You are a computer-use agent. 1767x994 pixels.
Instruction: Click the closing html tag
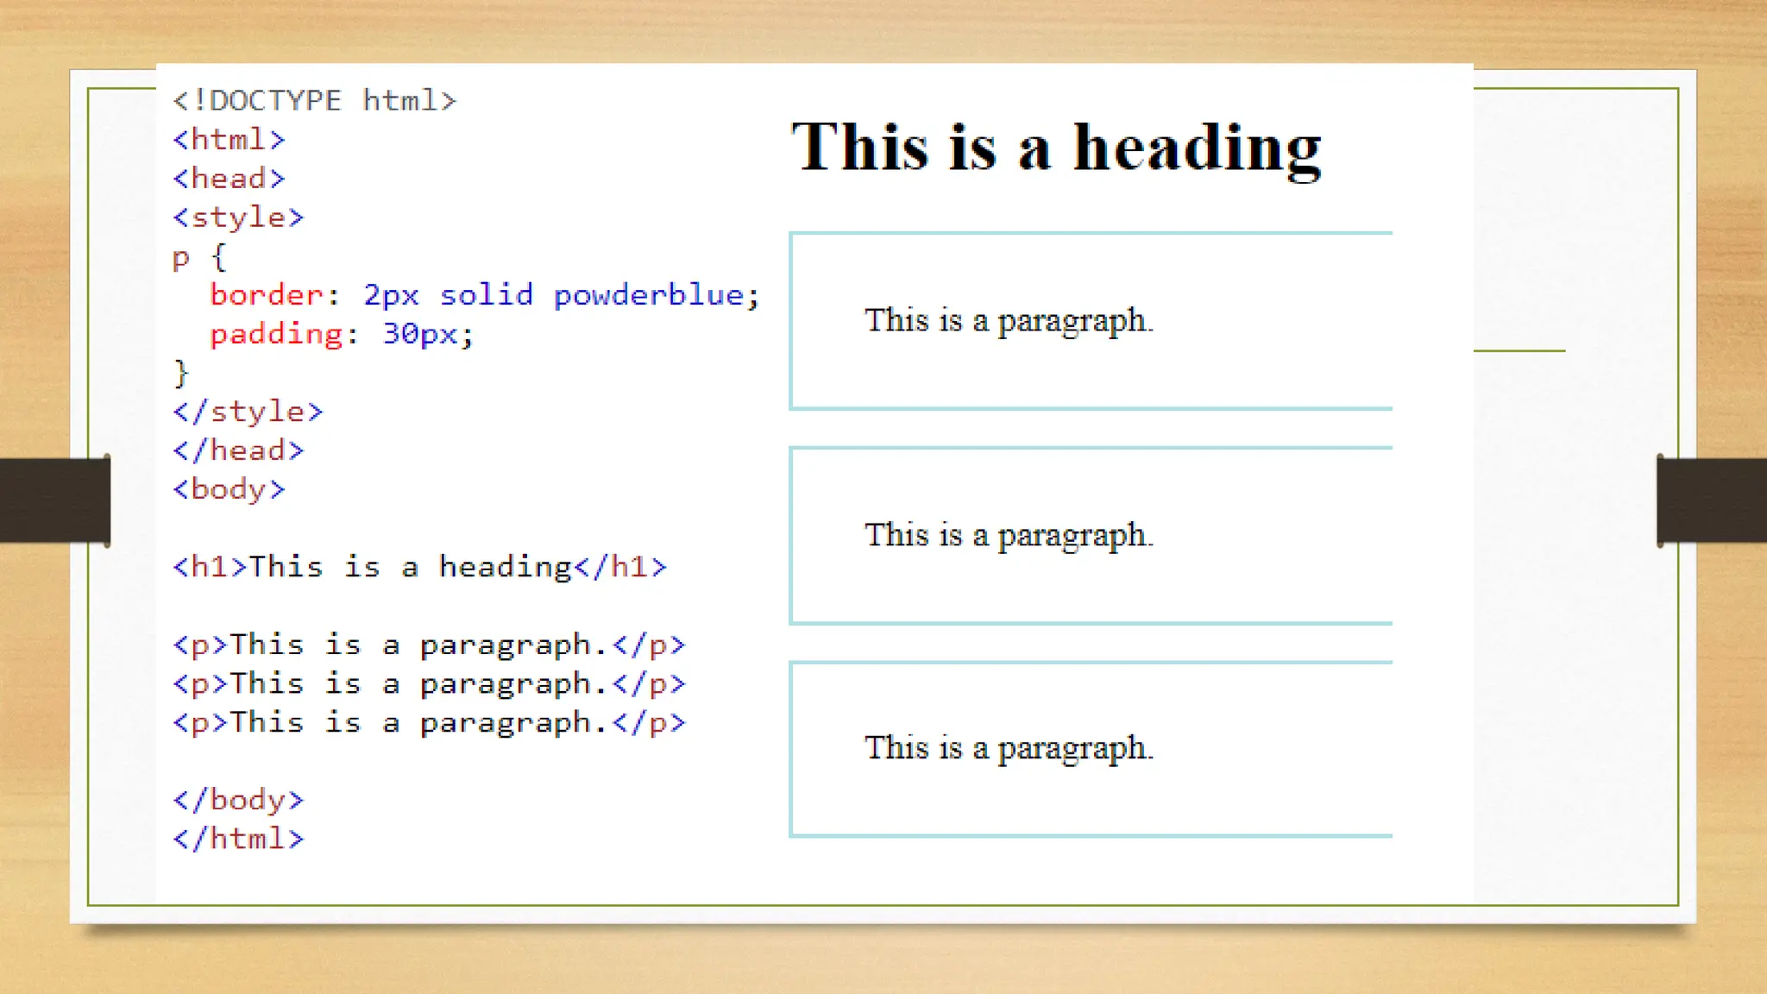click(x=238, y=839)
